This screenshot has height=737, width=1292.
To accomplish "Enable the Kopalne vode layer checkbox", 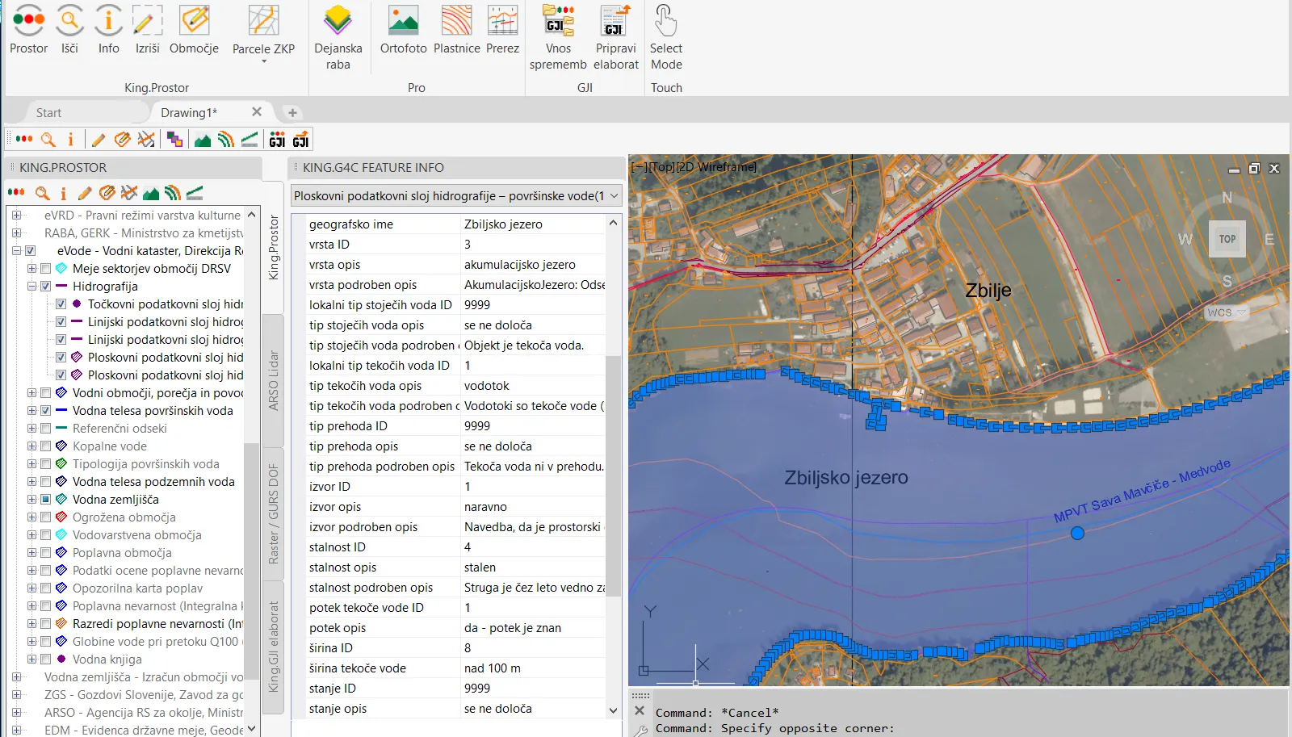I will (46, 446).
